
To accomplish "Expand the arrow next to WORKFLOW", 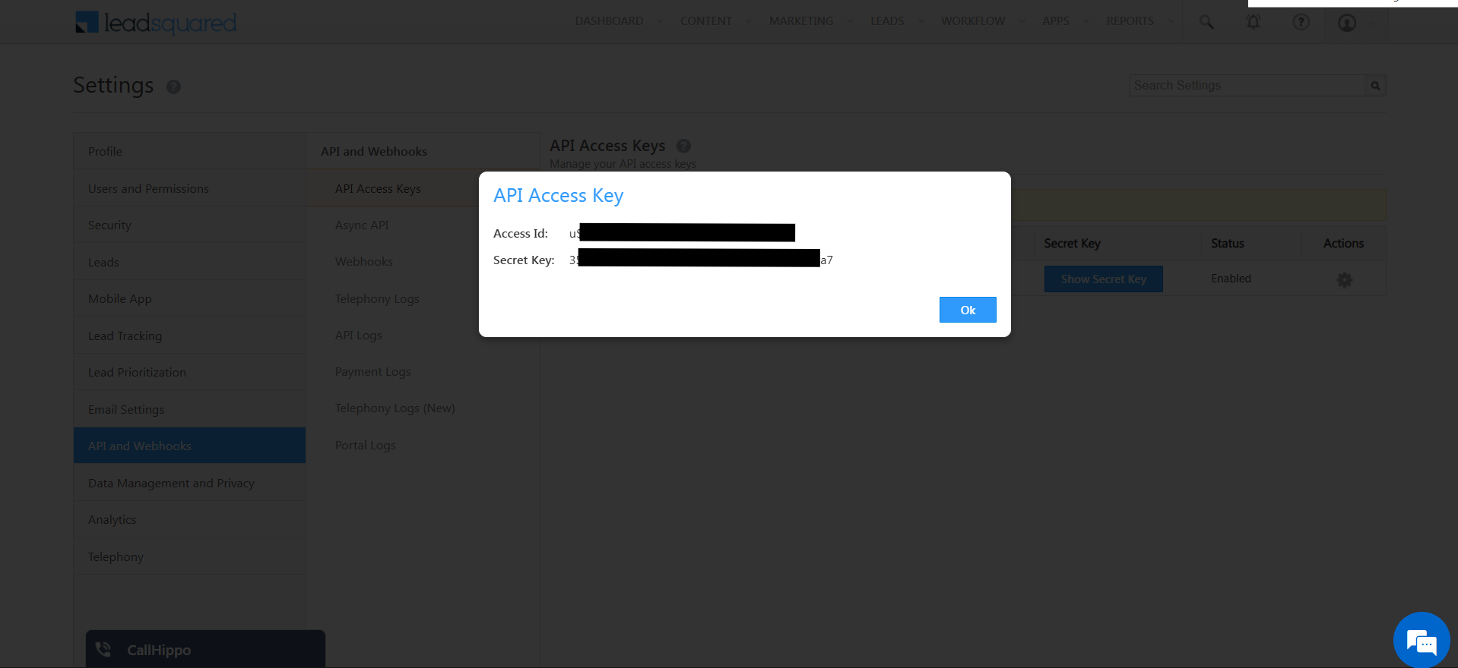I will pyautogui.click(x=1022, y=21).
